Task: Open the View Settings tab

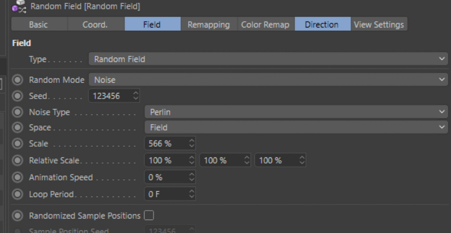Action: click(x=379, y=24)
